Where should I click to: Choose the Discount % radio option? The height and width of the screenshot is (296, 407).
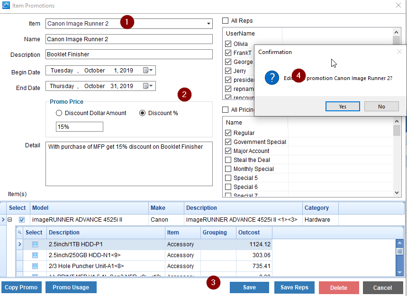[142, 113]
